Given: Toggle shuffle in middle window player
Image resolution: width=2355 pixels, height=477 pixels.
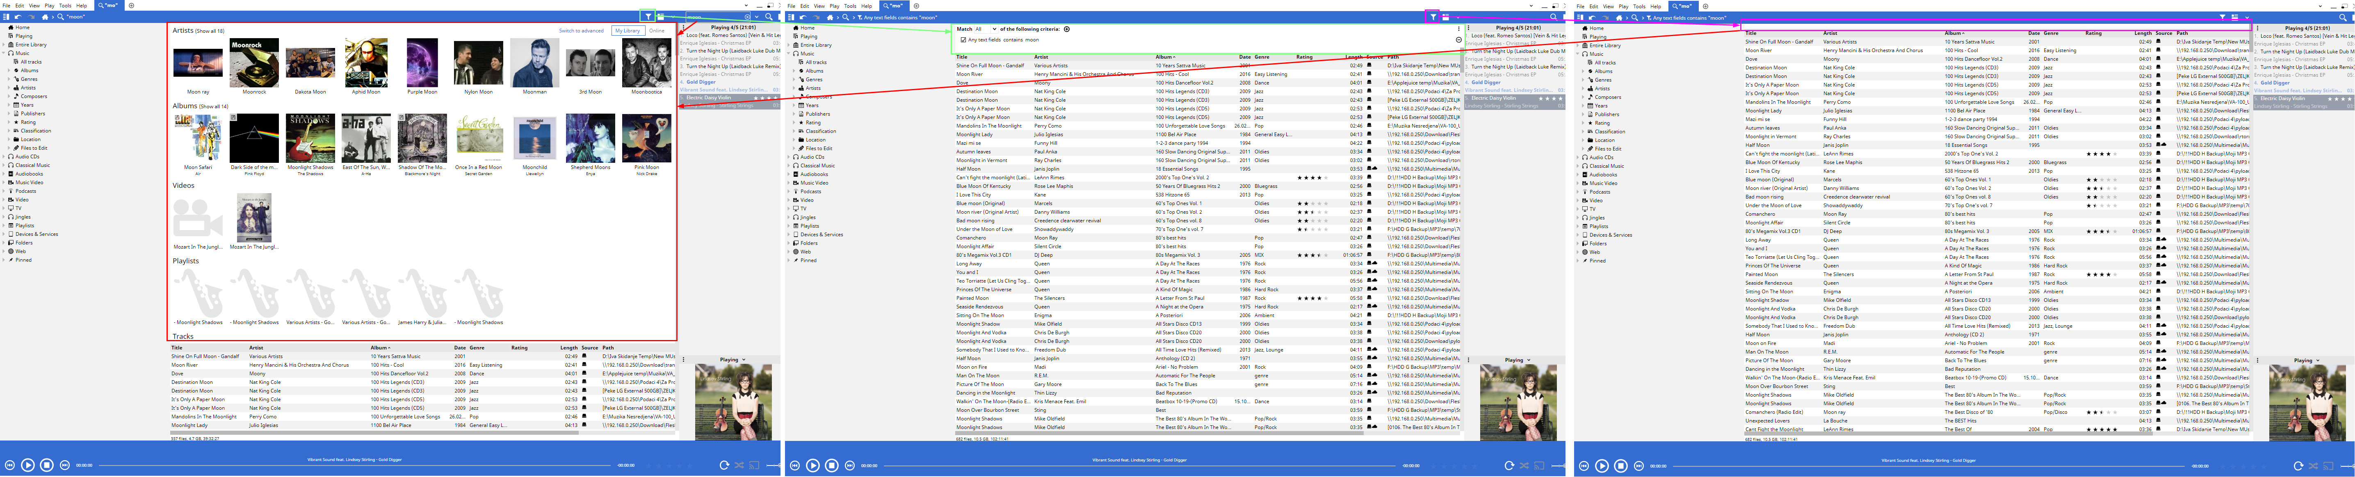Looking at the screenshot, I should 1524,465.
